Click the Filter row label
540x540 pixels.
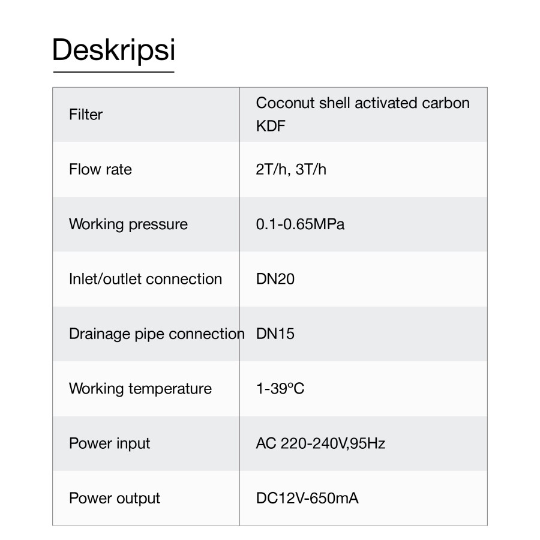point(86,115)
